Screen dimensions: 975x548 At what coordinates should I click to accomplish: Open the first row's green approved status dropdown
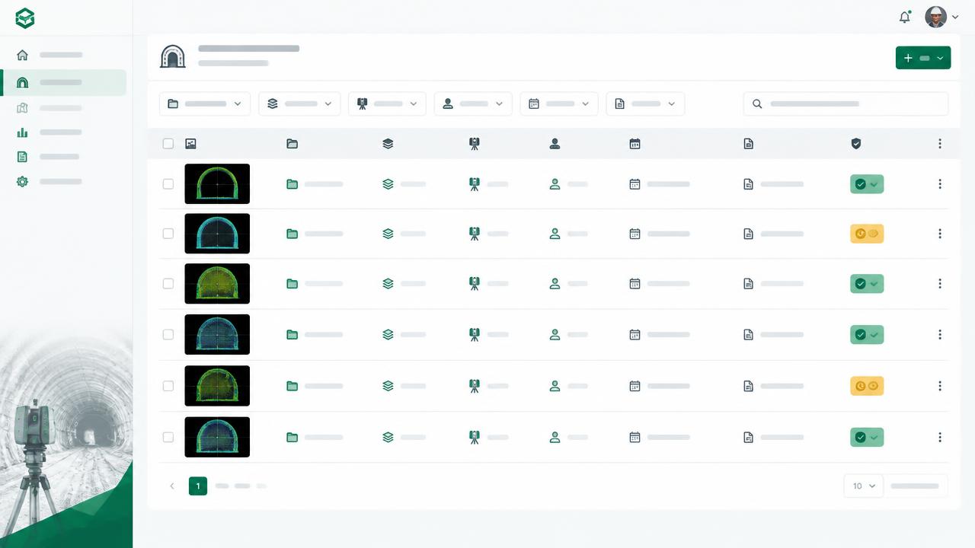pyautogui.click(x=867, y=183)
